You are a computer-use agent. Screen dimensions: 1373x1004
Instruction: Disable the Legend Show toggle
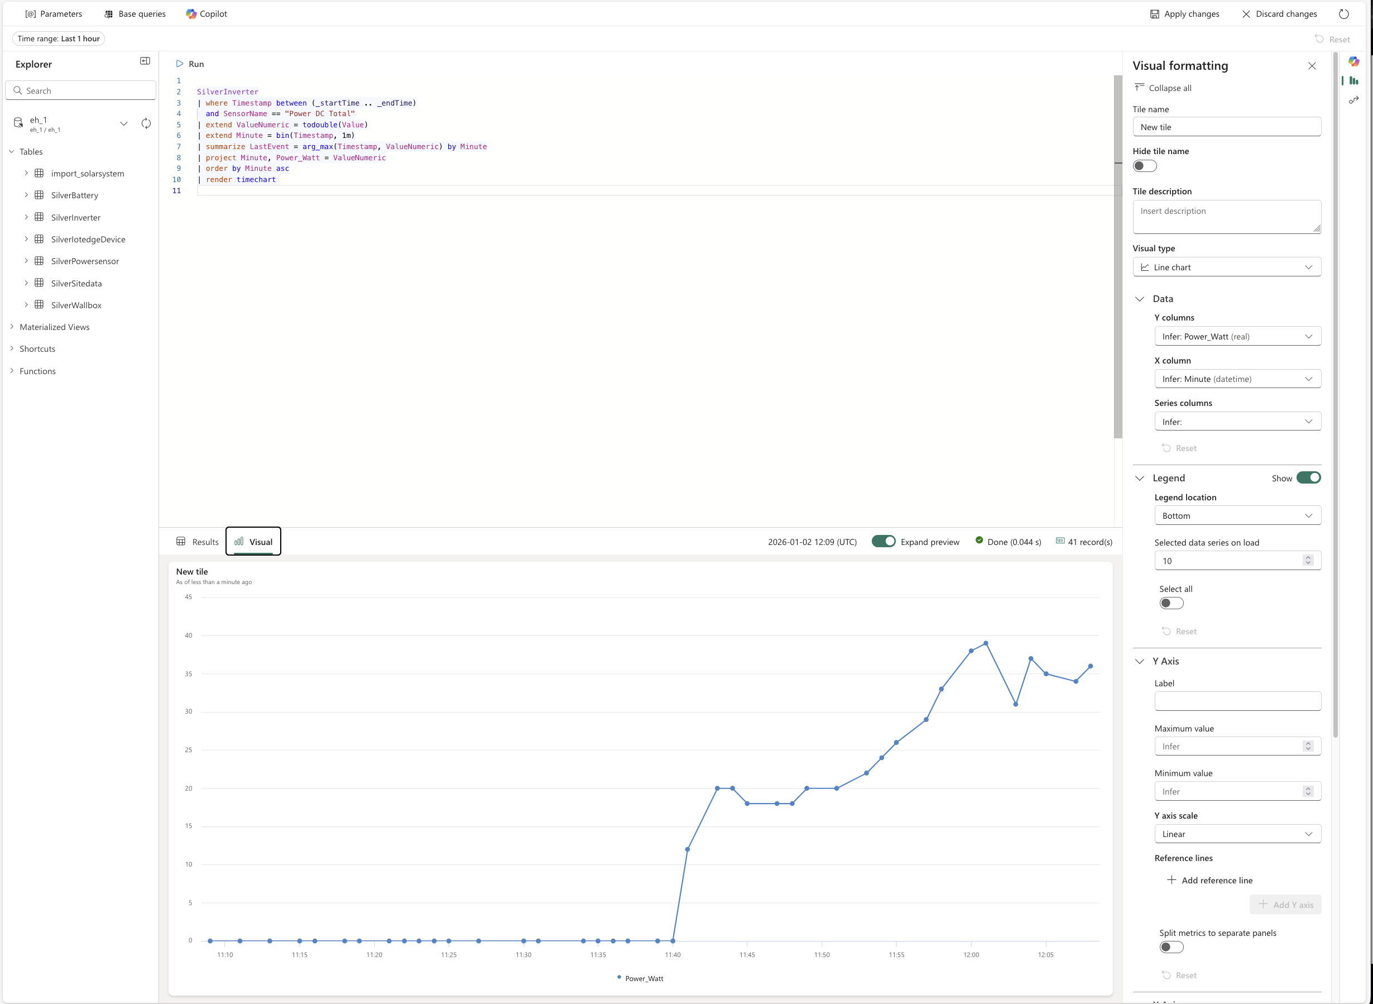pyautogui.click(x=1308, y=477)
